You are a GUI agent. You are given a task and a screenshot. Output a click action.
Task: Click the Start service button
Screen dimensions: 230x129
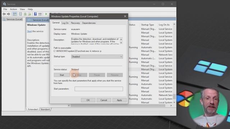click(x=62, y=75)
